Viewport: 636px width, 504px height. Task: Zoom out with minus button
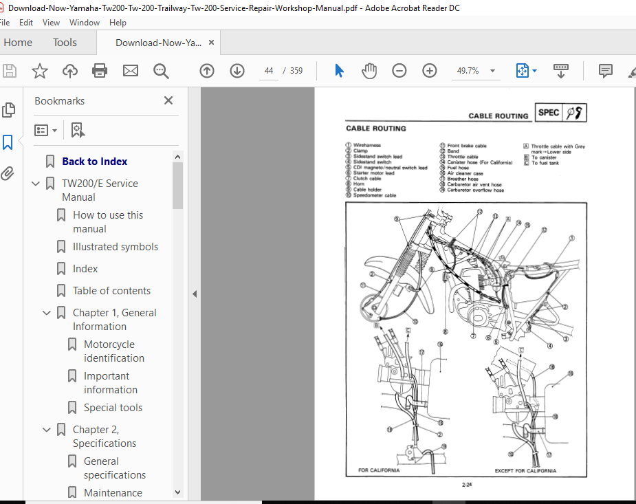[x=399, y=71]
